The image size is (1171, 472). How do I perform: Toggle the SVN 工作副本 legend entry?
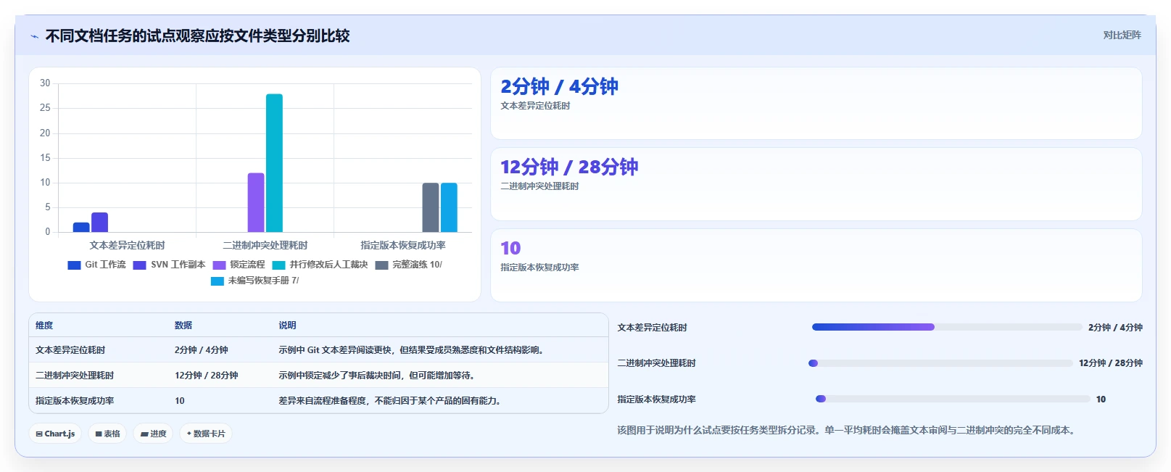coord(169,265)
